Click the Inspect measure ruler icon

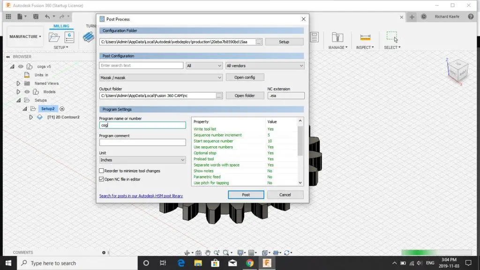click(x=365, y=37)
